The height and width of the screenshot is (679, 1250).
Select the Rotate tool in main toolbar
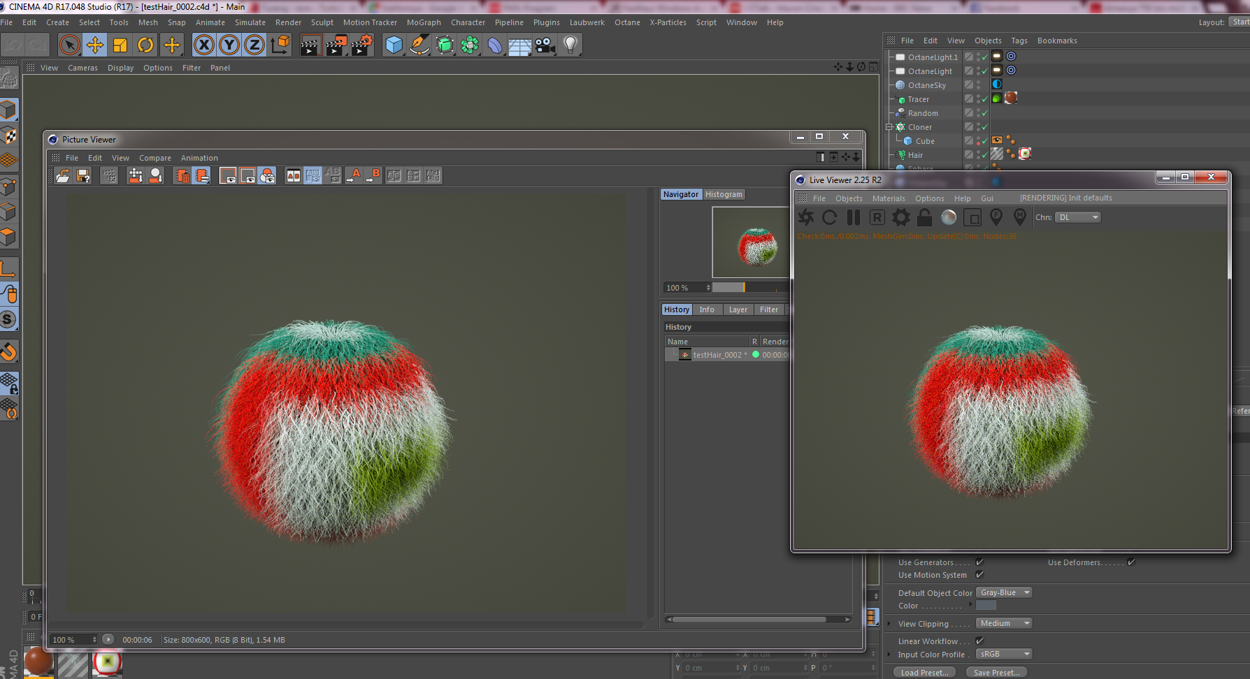coord(145,45)
